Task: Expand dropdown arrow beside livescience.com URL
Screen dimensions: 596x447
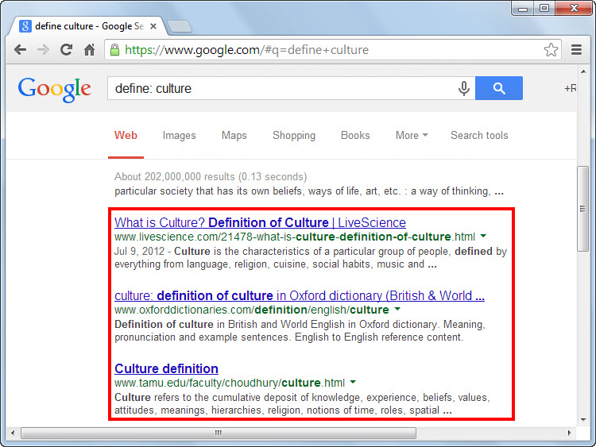Action: [483, 237]
